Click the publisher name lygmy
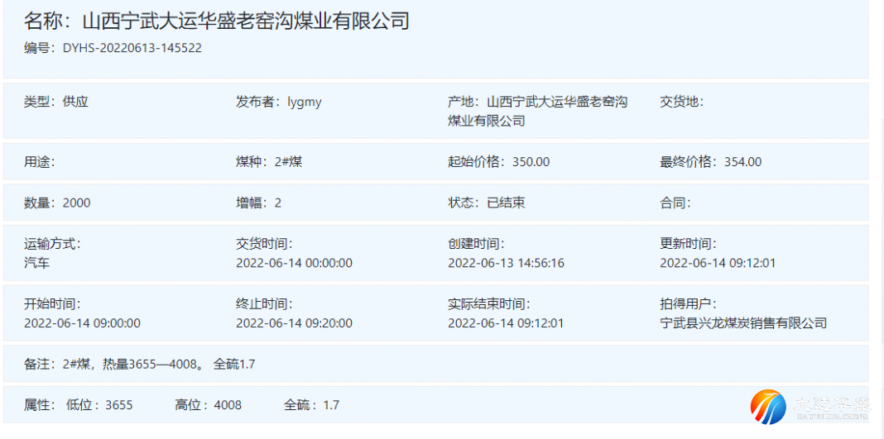The image size is (884, 439). (x=304, y=102)
